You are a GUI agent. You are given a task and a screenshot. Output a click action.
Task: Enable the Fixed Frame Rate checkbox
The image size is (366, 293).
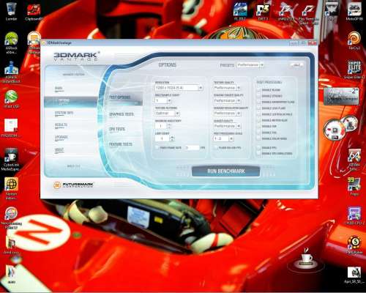point(157,148)
